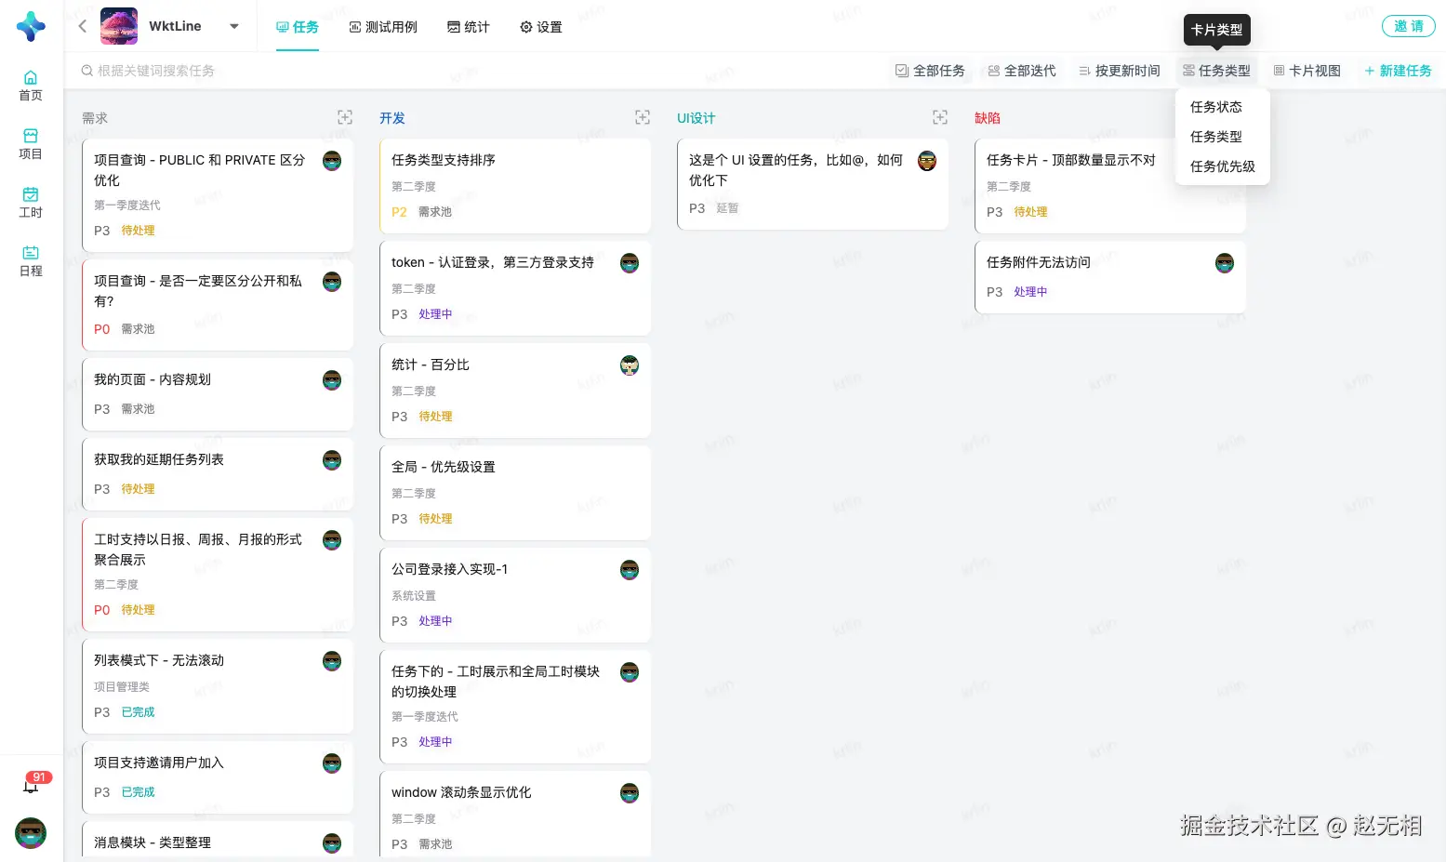Open card 统计 - 百分比
Screen dimensions: 1446x862
coord(515,391)
